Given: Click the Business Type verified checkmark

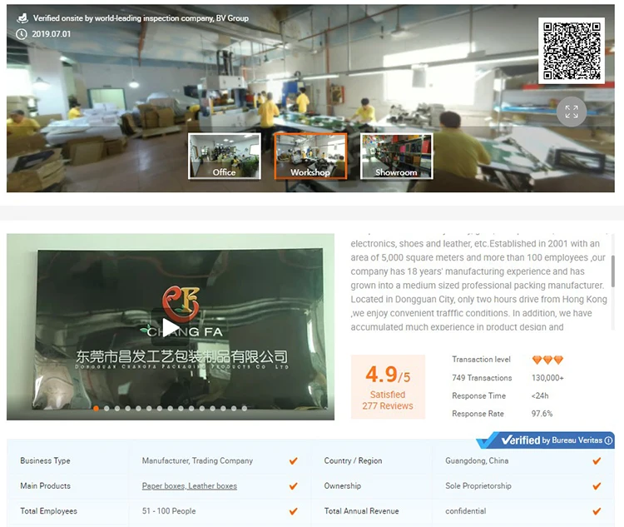Looking at the screenshot, I should tap(293, 461).
